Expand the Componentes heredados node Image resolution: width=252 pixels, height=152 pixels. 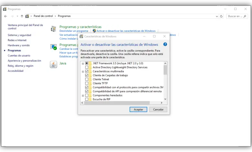(83, 95)
